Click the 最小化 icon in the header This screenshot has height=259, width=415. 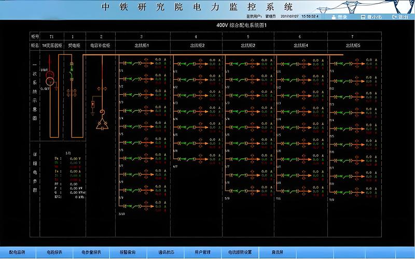(x=363, y=17)
